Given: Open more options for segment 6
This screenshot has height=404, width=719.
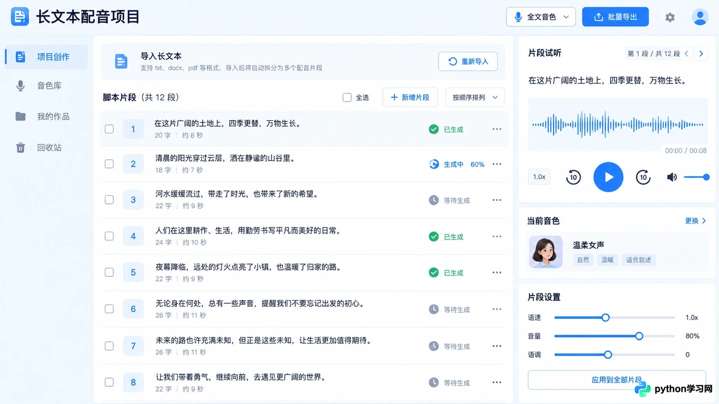Looking at the screenshot, I should pyautogui.click(x=497, y=309).
